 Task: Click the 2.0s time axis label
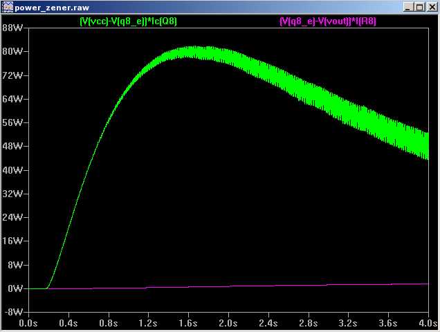228,323
